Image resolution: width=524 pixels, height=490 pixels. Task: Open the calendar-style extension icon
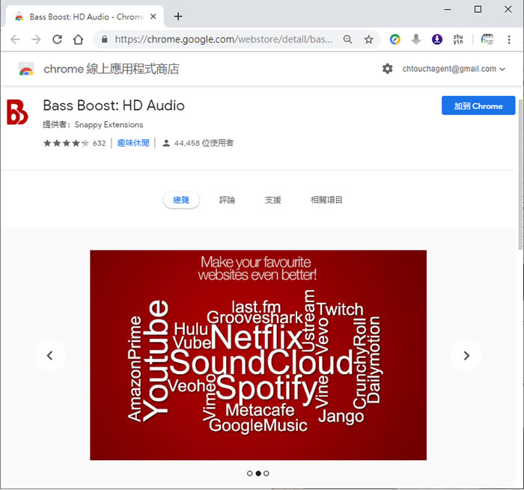(487, 40)
